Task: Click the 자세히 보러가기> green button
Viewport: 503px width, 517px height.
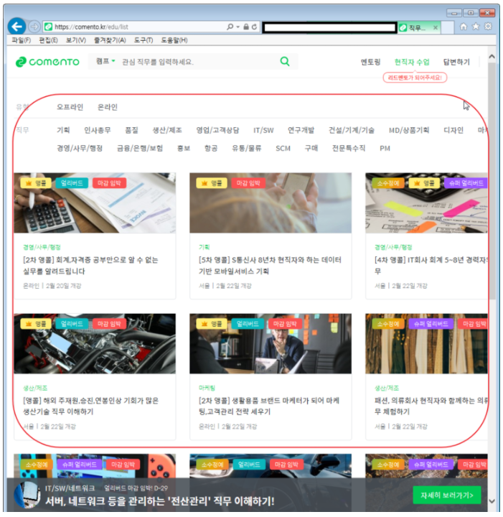Action: tap(446, 495)
